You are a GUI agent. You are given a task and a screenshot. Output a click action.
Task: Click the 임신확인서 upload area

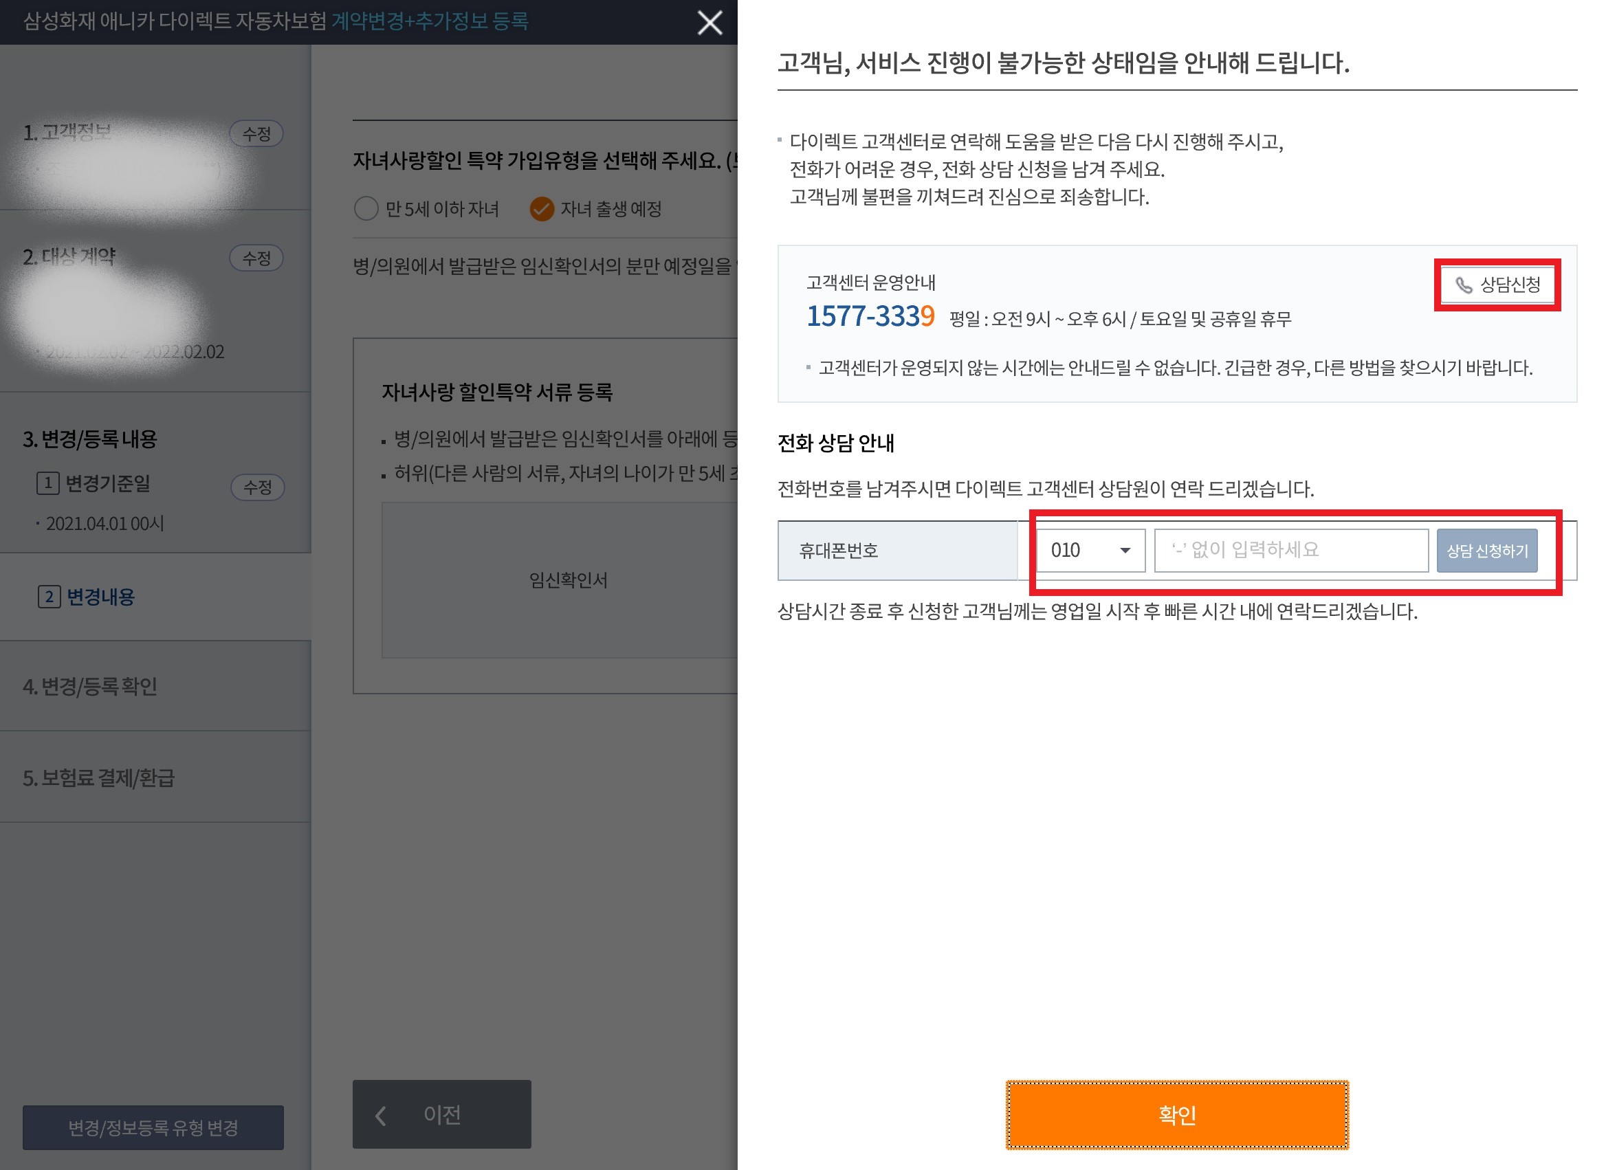(x=567, y=580)
